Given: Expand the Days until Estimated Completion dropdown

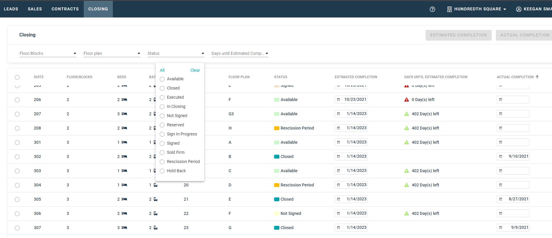Looking at the screenshot, I should 240,53.
